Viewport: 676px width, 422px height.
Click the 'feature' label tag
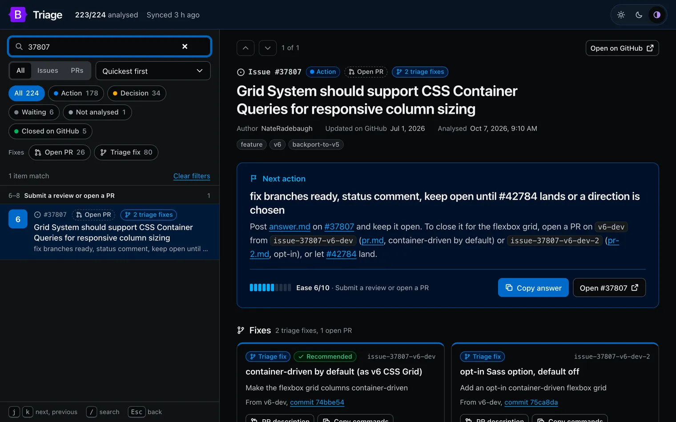[252, 145]
